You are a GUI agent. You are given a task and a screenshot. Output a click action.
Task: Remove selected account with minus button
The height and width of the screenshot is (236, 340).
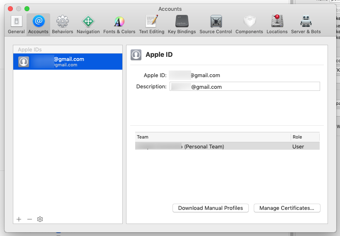click(x=30, y=219)
